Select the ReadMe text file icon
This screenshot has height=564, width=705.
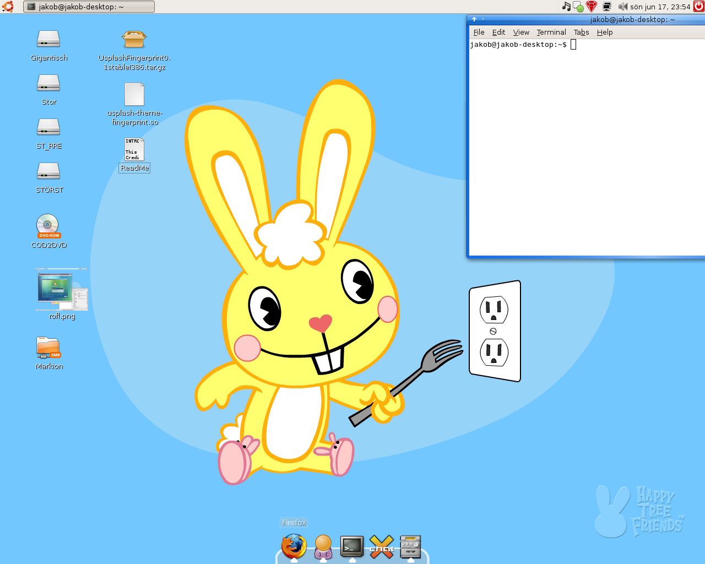point(134,149)
